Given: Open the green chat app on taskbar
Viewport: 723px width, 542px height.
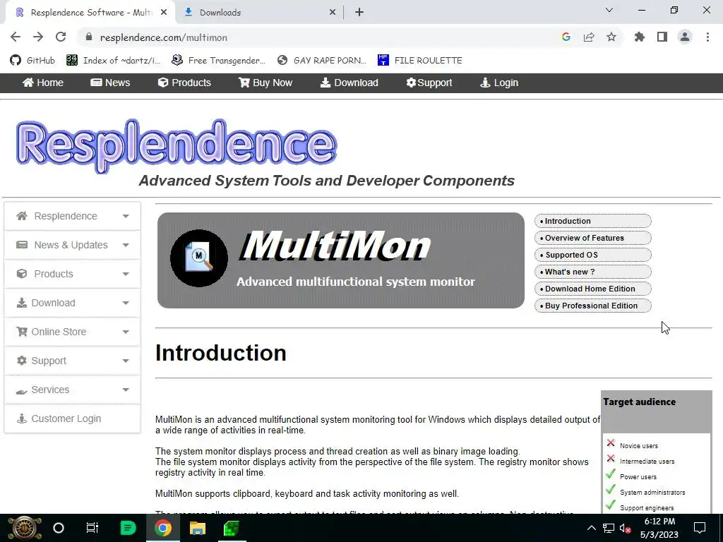Looking at the screenshot, I should click(128, 528).
